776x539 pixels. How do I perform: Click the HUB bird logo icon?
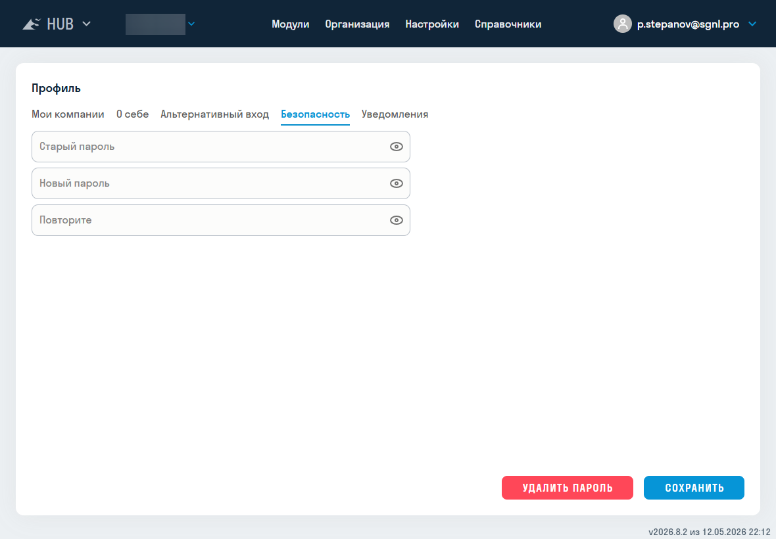[x=31, y=24]
